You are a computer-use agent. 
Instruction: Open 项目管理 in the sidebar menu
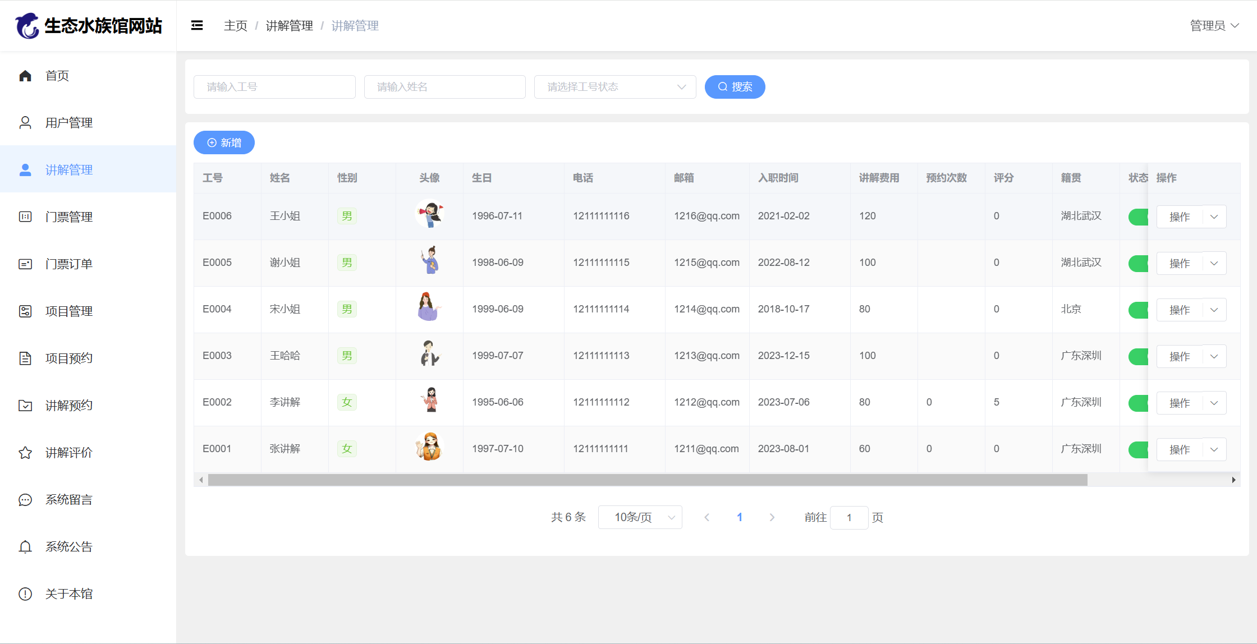[68, 311]
